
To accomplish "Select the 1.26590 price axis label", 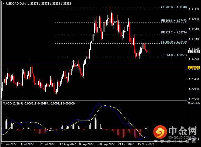I will pyautogui.click(x=194, y=99).
